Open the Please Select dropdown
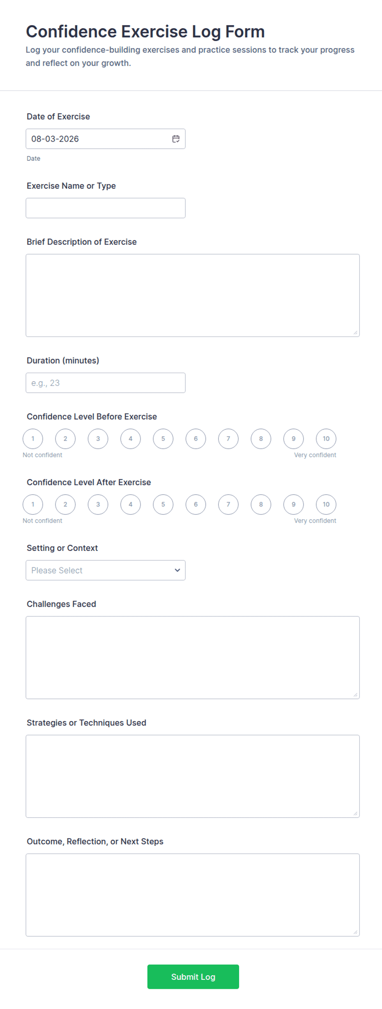382x1009 pixels. point(106,570)
